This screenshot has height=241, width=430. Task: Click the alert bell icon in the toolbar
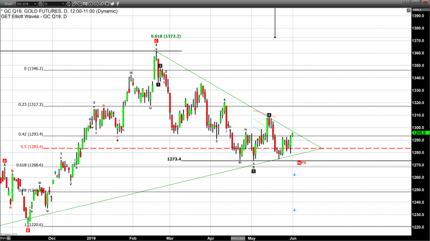96,4
